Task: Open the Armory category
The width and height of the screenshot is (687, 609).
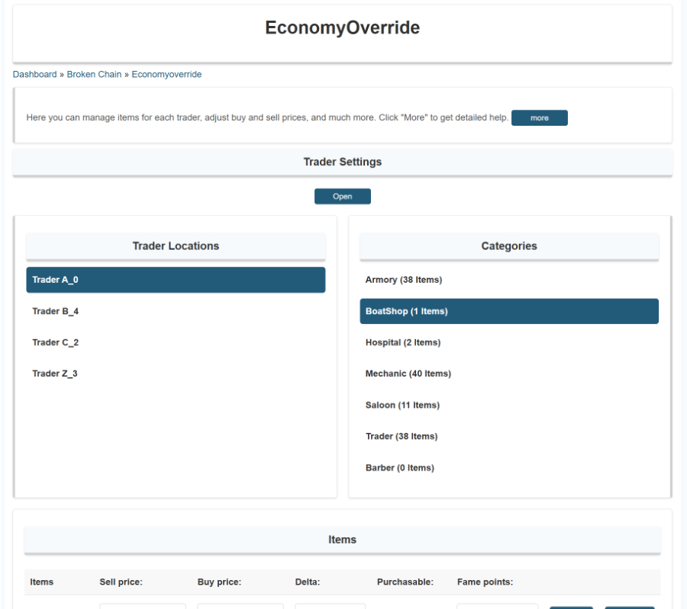Action: (x=509, y=280)
